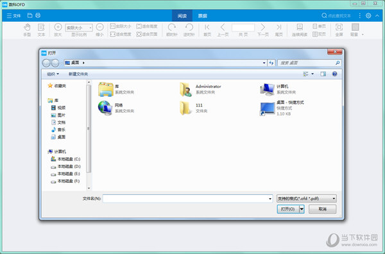Select 本地磁盘 (E:) drive
The image size is (385, 254).
[65, 174]
